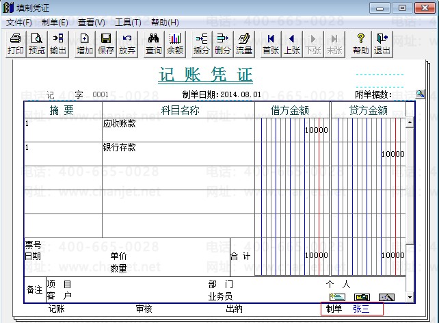Click the 打印 (Print) toolbar icon
Viewport: 439px width, 323px height.
[x=15, y=44]
